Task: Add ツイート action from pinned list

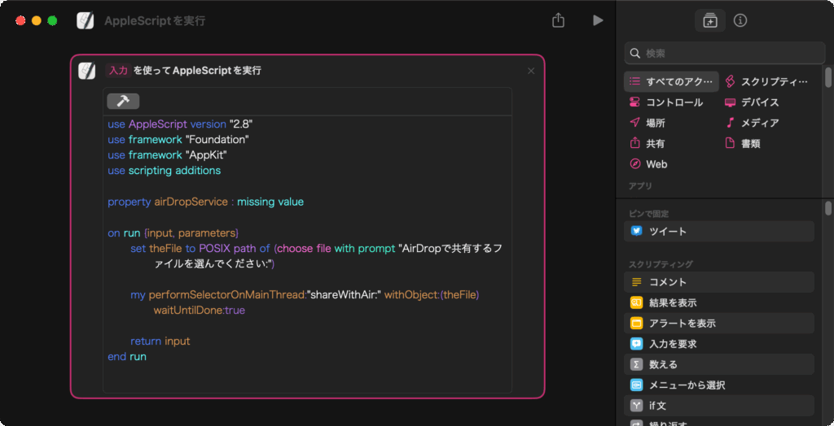Action: 718,232
